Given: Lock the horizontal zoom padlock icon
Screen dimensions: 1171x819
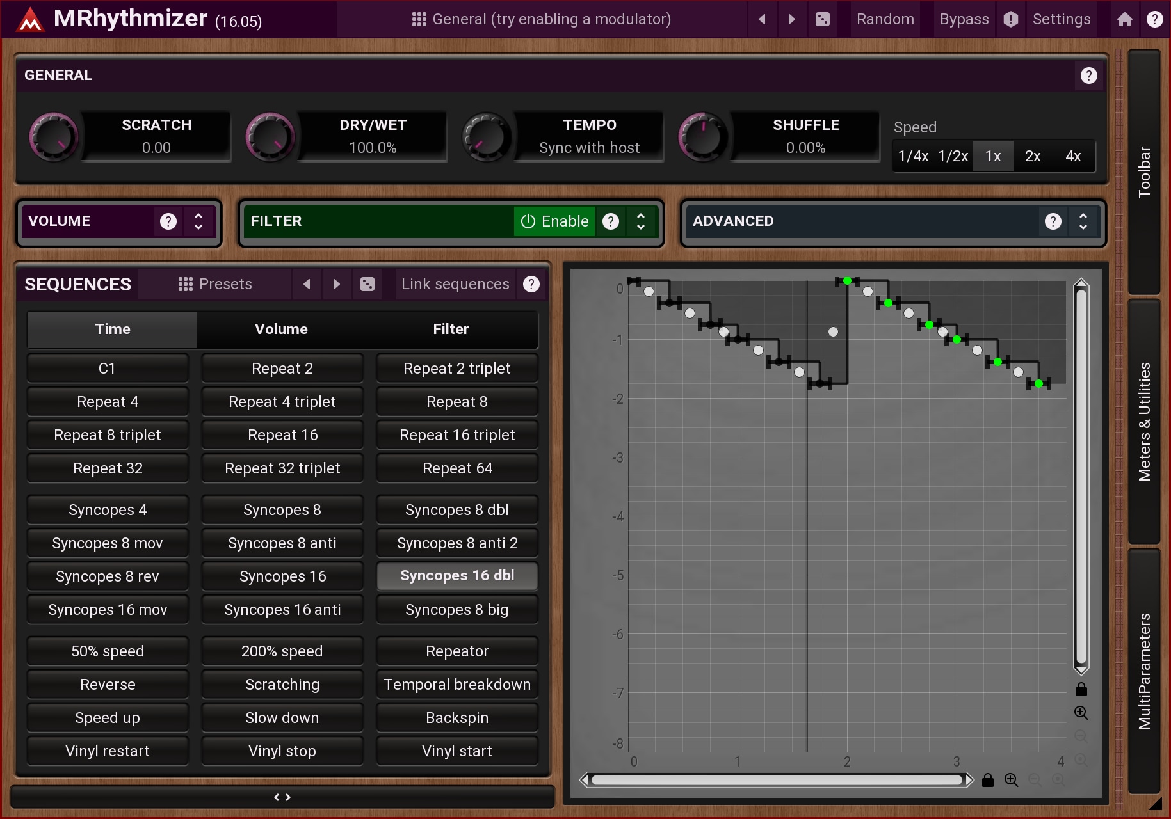Looking at the screenshot, I should pos(988,780).
